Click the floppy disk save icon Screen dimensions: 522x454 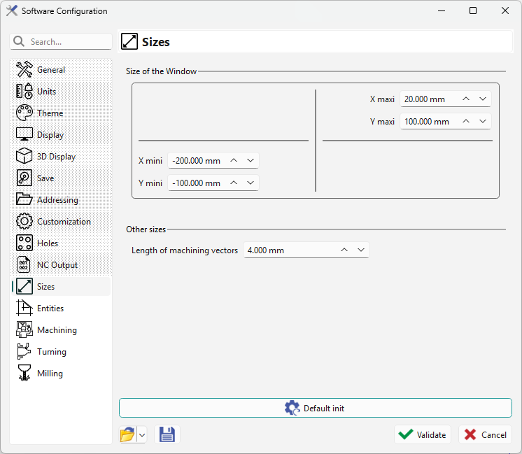pos(167,434)
